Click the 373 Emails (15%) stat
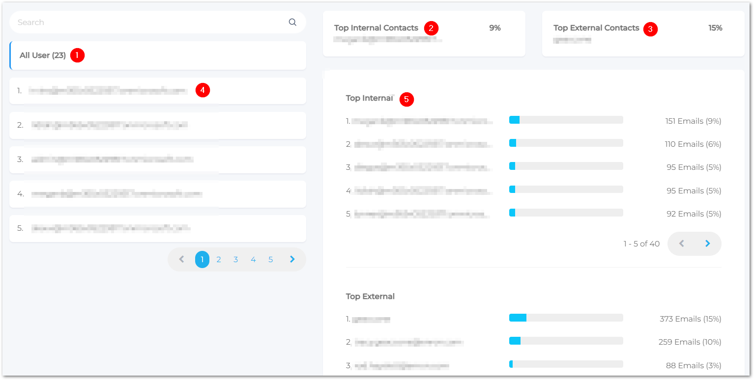The image size is (754, 380). (x=690, y=319)
